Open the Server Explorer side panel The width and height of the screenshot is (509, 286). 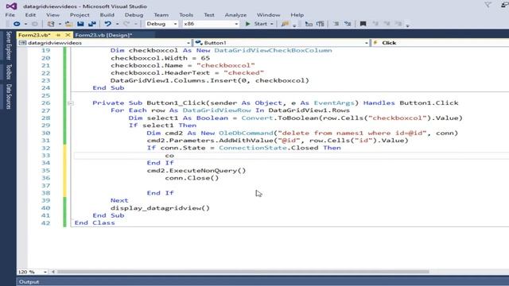pyautogui.click(x=9, y=45)
